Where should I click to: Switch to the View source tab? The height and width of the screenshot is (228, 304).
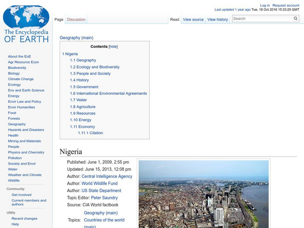click(x=193, y=19)
